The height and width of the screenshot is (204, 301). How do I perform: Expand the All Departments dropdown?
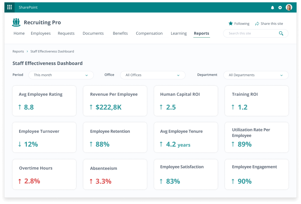point(256,75)
